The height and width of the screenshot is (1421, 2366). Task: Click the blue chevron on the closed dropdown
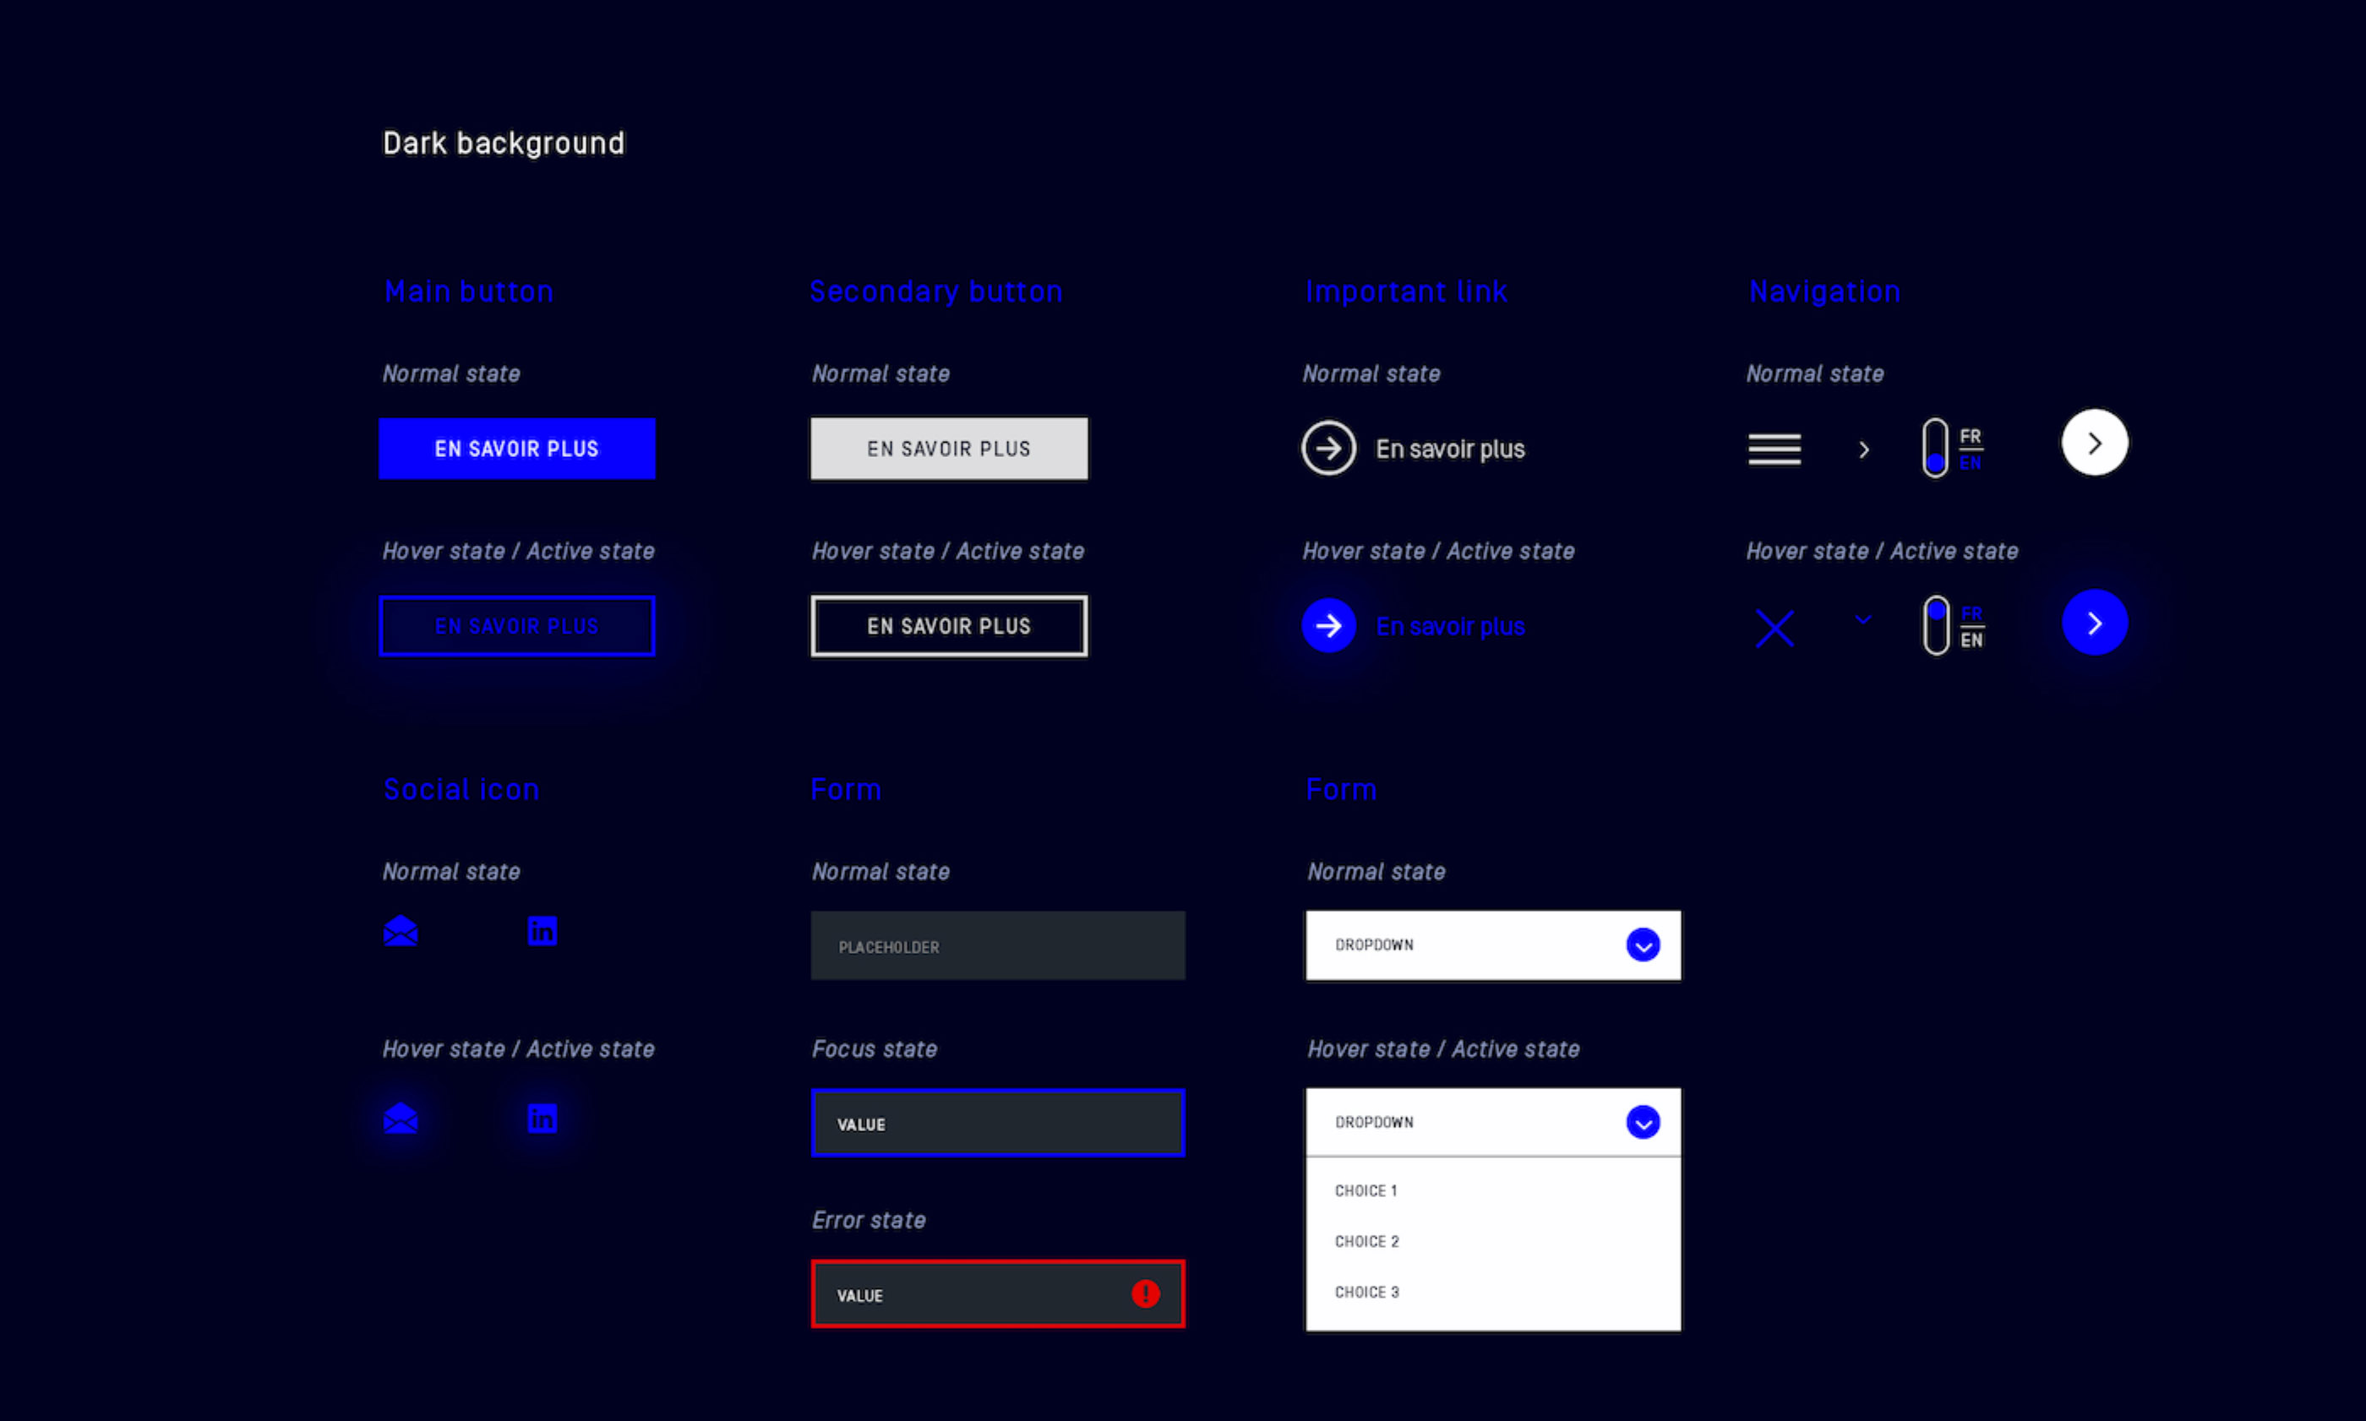click(x=1643, y=945)
